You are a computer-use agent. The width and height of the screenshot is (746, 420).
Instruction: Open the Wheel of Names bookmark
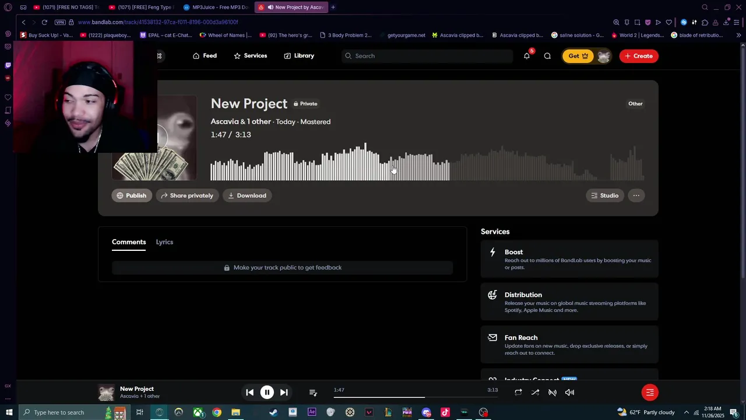226,35
